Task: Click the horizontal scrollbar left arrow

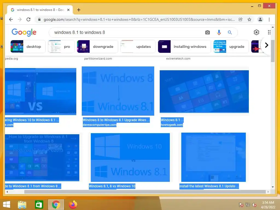Action: (7, 192)
